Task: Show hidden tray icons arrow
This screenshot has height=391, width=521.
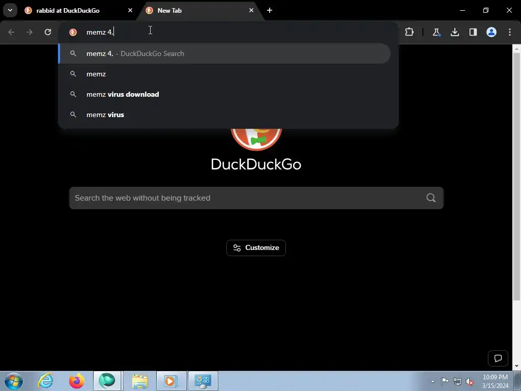Action: pyautogui.click(x=432, y=381)
